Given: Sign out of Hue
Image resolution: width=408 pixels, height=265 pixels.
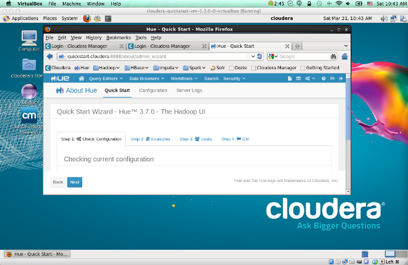Looking at the screenshot, I should tap(341, 78).
